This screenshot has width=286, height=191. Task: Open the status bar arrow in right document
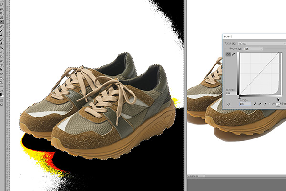tap(204, 176)
